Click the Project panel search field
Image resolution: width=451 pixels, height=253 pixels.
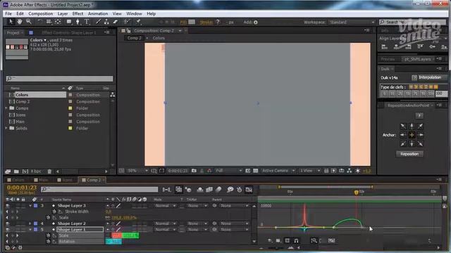point(59,78)
